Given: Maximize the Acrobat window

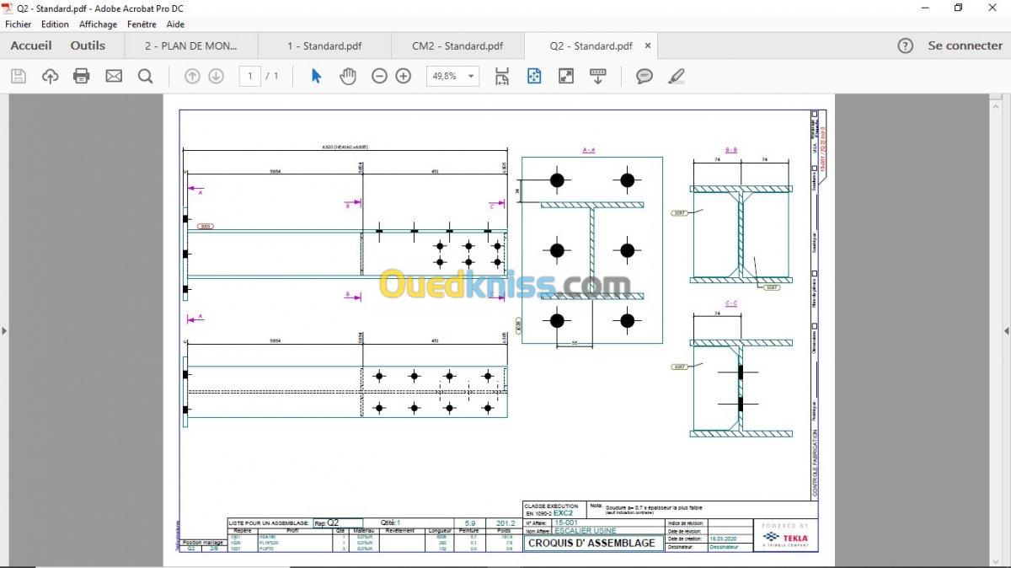Looking at the screenshot, I should pos(958,8).
